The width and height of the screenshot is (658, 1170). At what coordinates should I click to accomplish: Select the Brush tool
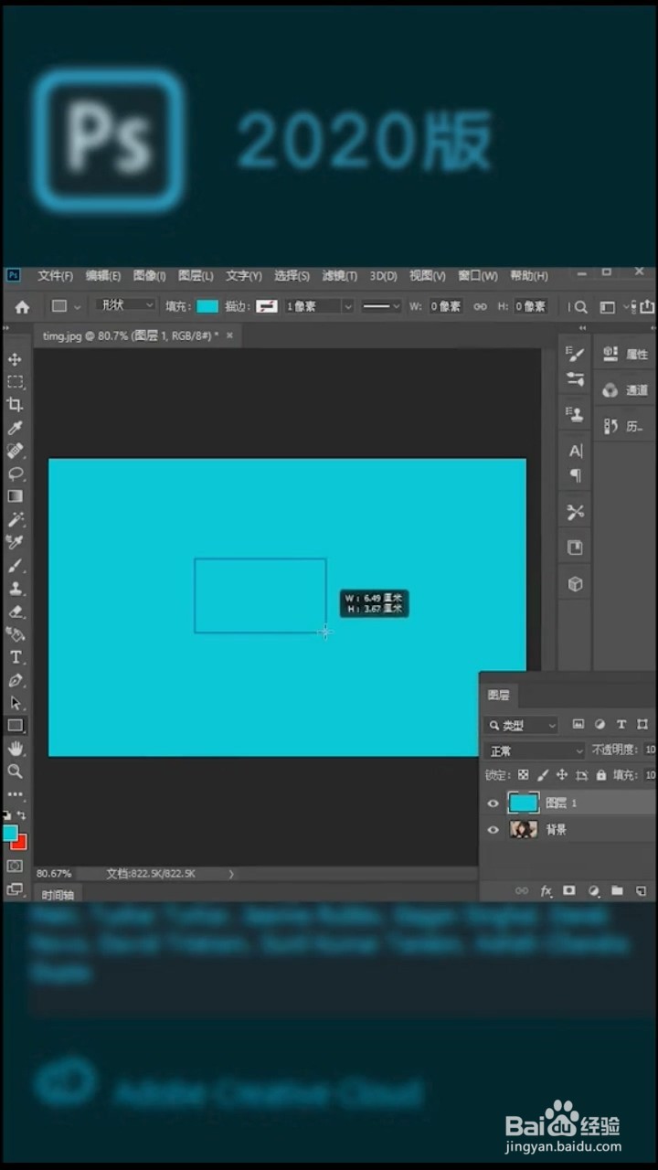15,566
